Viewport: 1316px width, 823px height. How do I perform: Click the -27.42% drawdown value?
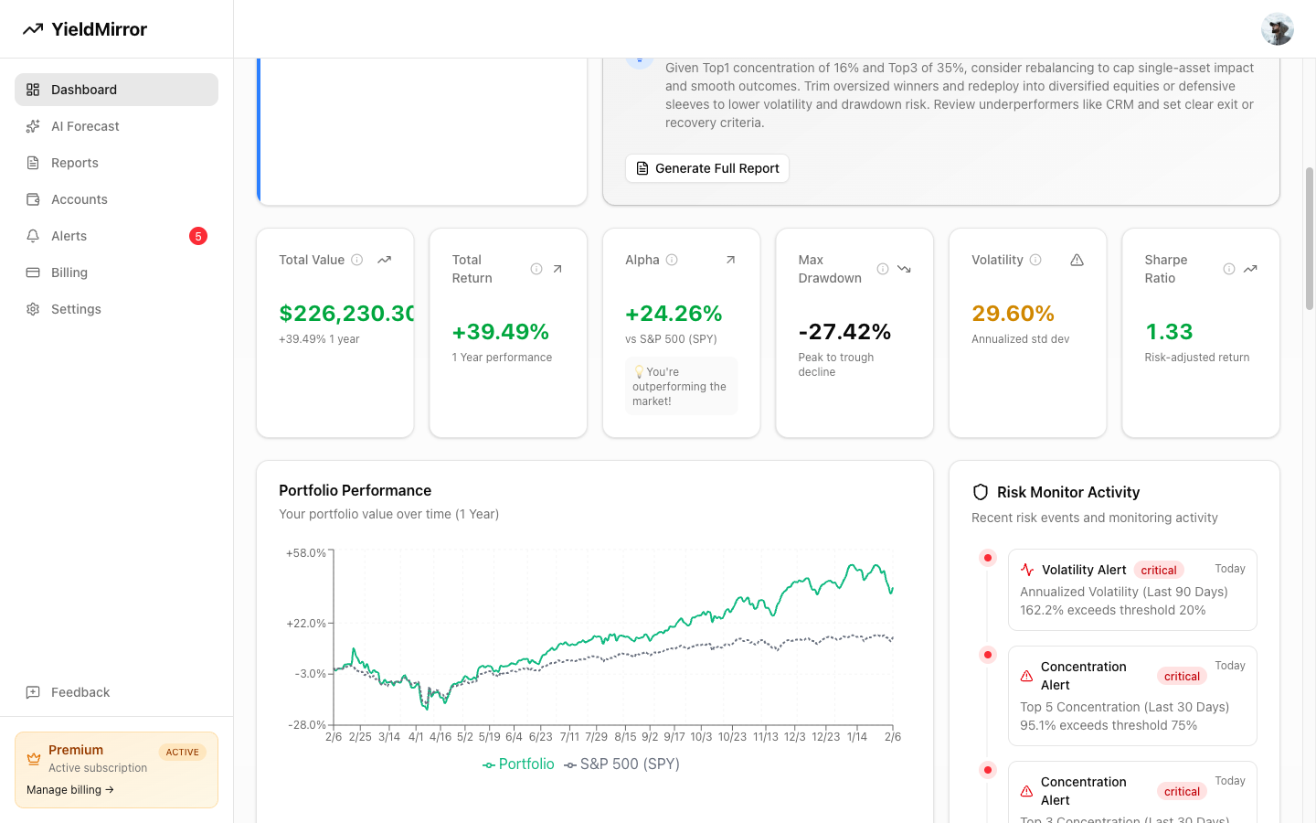pyautogui.click(x=844, y=332)
